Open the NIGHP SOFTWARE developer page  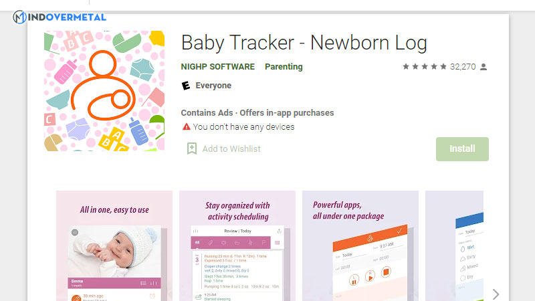218,67
